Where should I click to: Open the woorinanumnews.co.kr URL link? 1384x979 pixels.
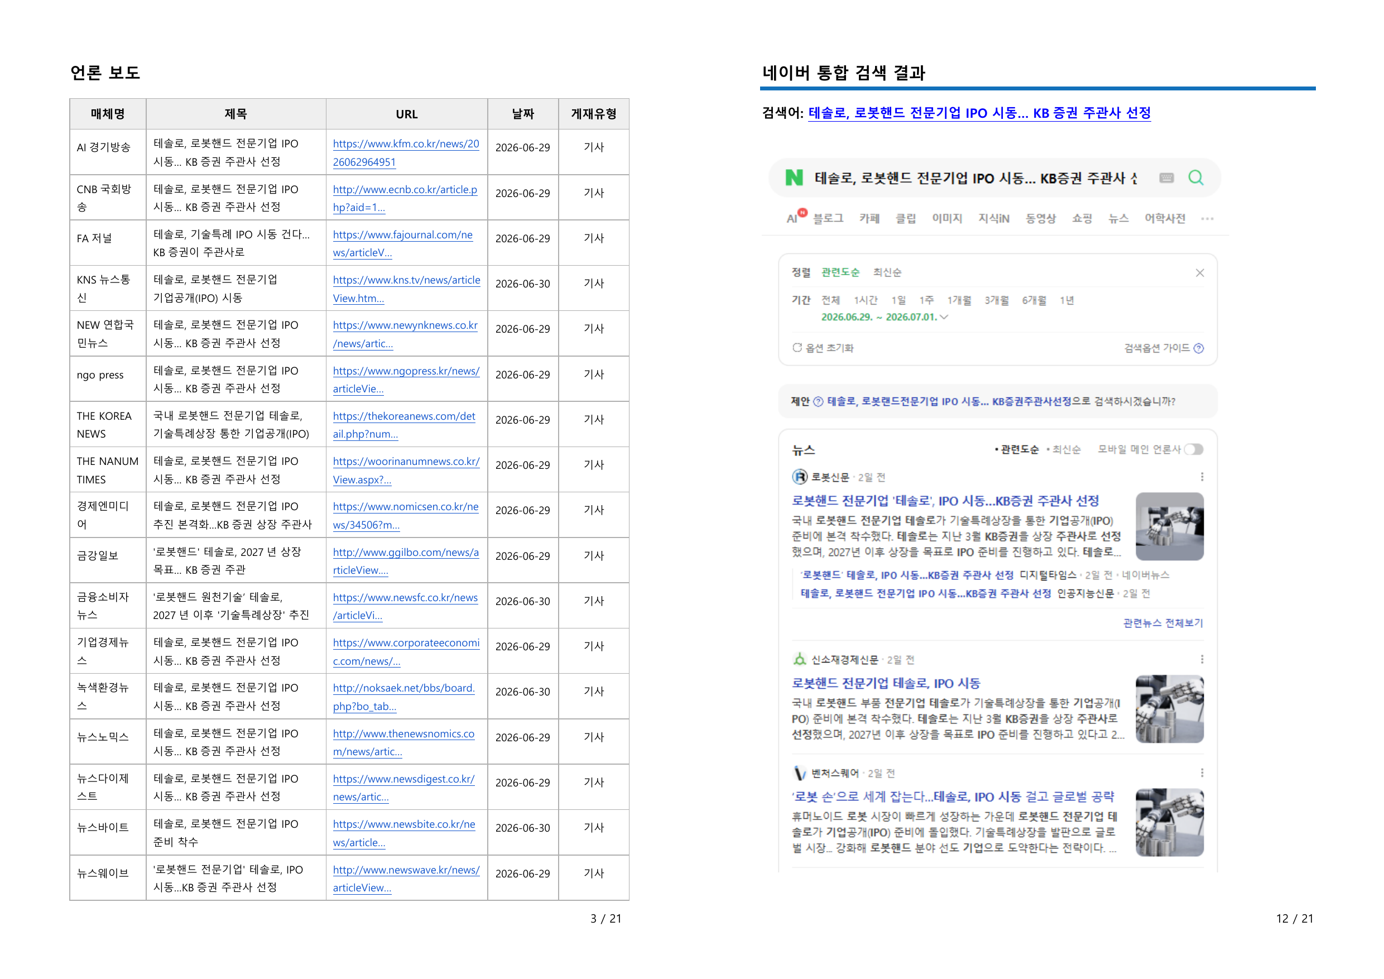point(406,470)
